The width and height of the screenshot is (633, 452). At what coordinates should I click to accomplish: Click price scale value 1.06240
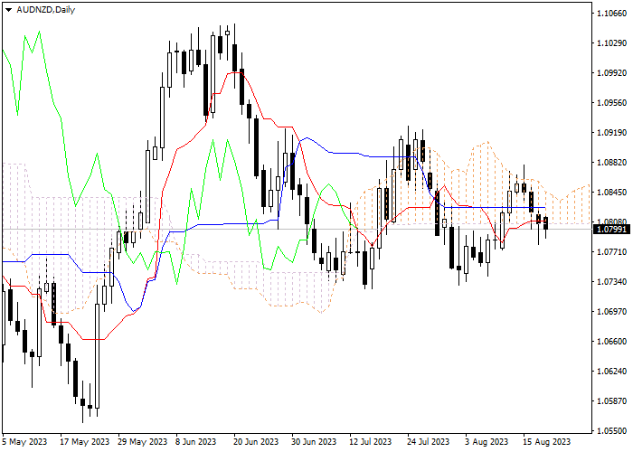point(612,372)
